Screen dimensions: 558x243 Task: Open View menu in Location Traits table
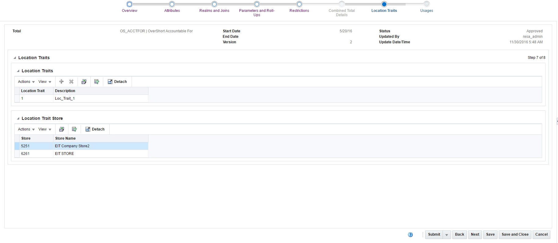coord(45,82)
